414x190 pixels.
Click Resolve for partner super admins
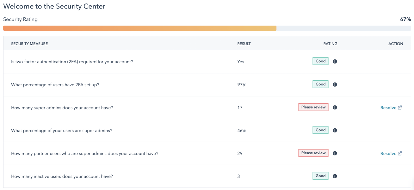[388, 153]
